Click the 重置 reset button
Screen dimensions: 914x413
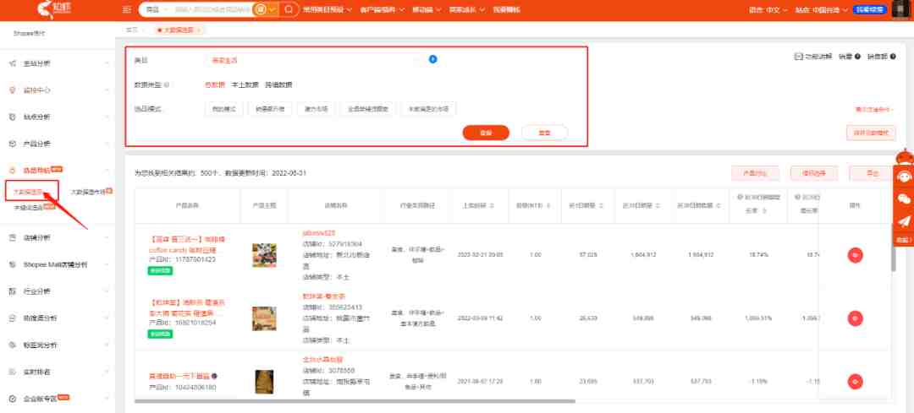[544, 133]
